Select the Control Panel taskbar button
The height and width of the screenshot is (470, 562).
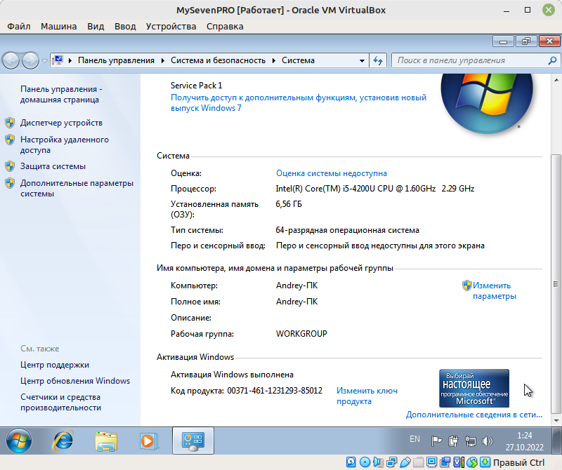point(192,441)
